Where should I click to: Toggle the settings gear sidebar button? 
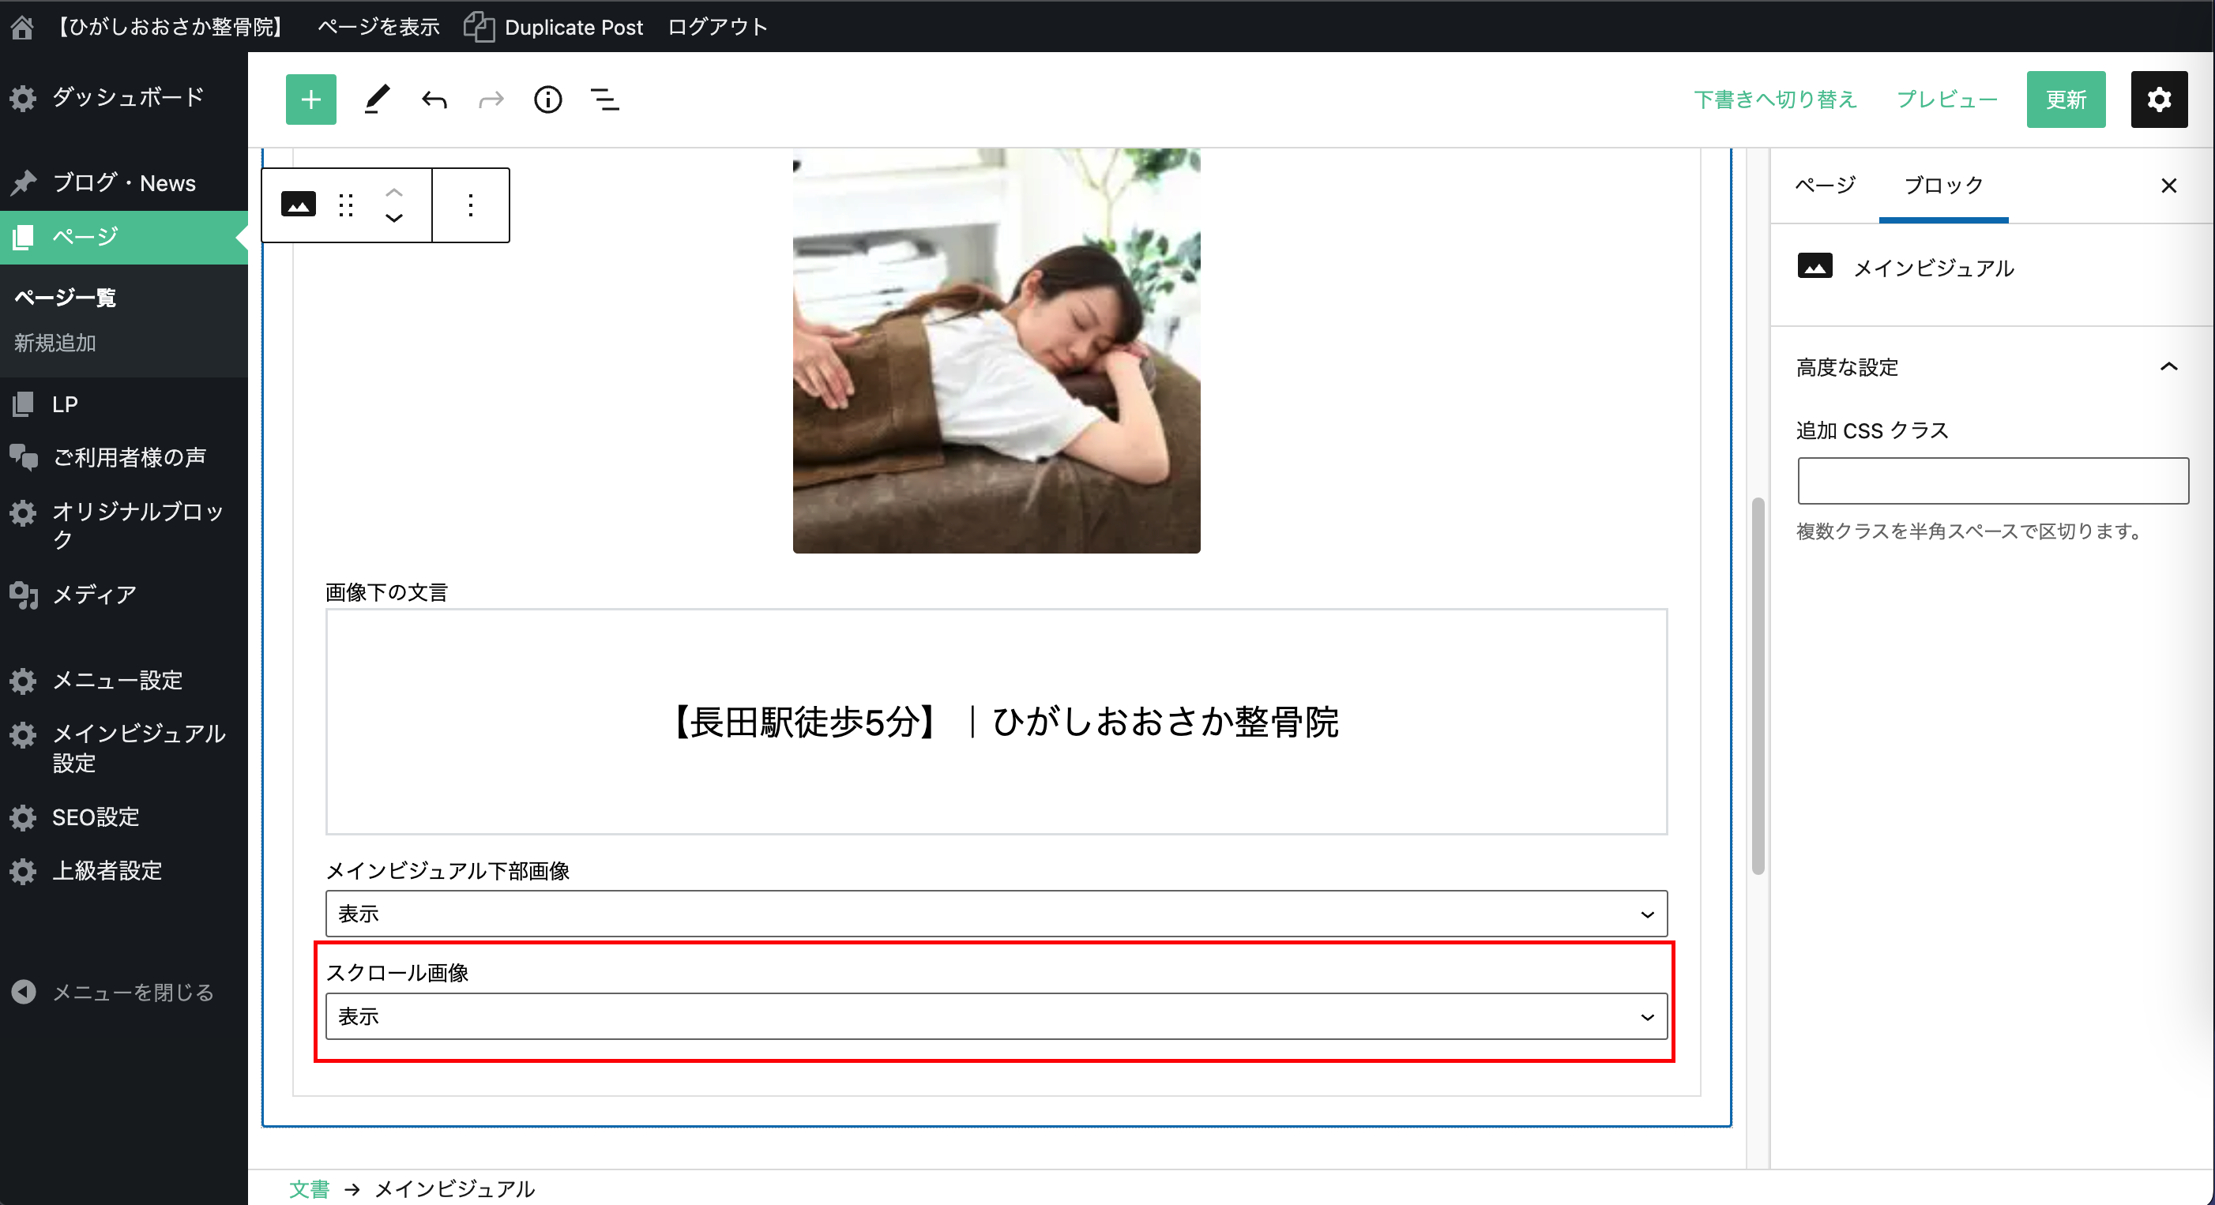point(2158,99)
